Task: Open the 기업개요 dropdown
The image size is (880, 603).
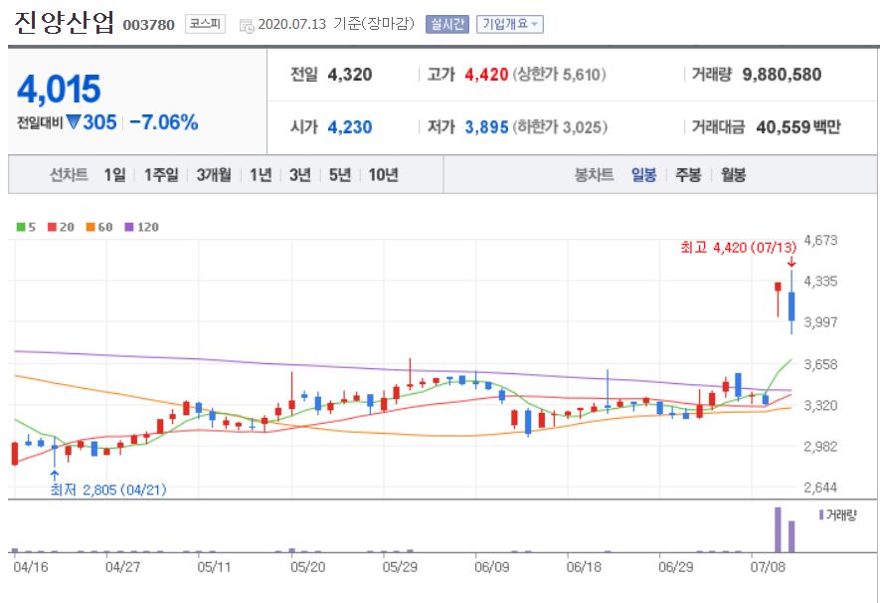Action: (x=509, y=24)
